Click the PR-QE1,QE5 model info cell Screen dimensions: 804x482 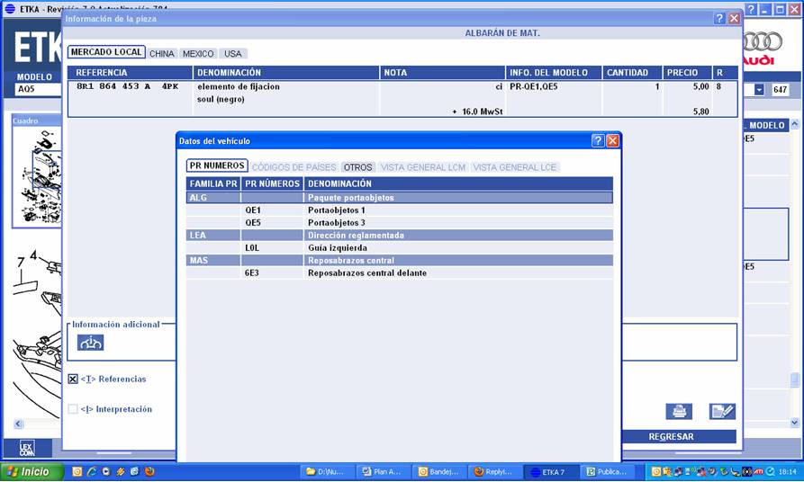tap(533, 86)
